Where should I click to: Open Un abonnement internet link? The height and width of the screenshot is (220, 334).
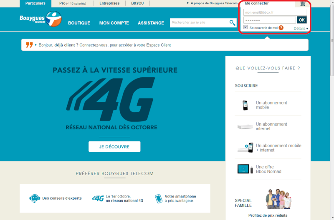[x=271, y=126]
